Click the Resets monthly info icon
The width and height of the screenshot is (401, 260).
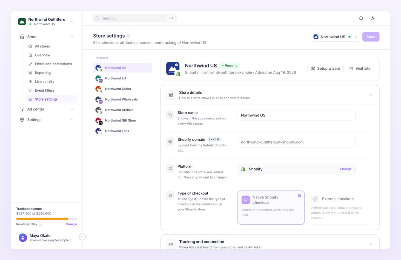(40, 224)
